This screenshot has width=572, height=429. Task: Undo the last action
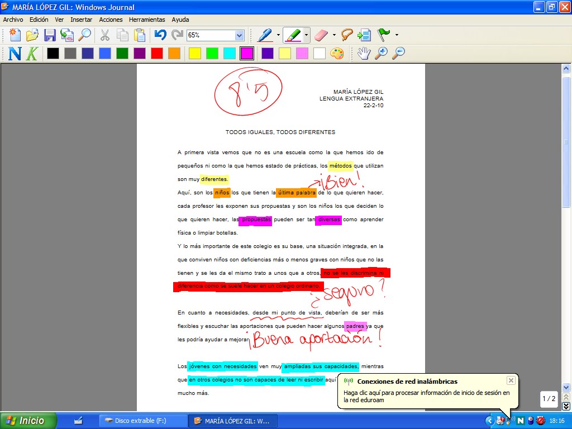point(160,35)
